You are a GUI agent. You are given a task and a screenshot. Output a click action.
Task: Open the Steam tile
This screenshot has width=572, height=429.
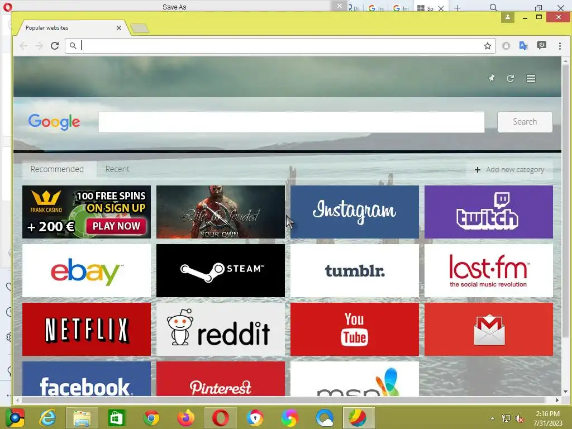[x=220, y=271]
